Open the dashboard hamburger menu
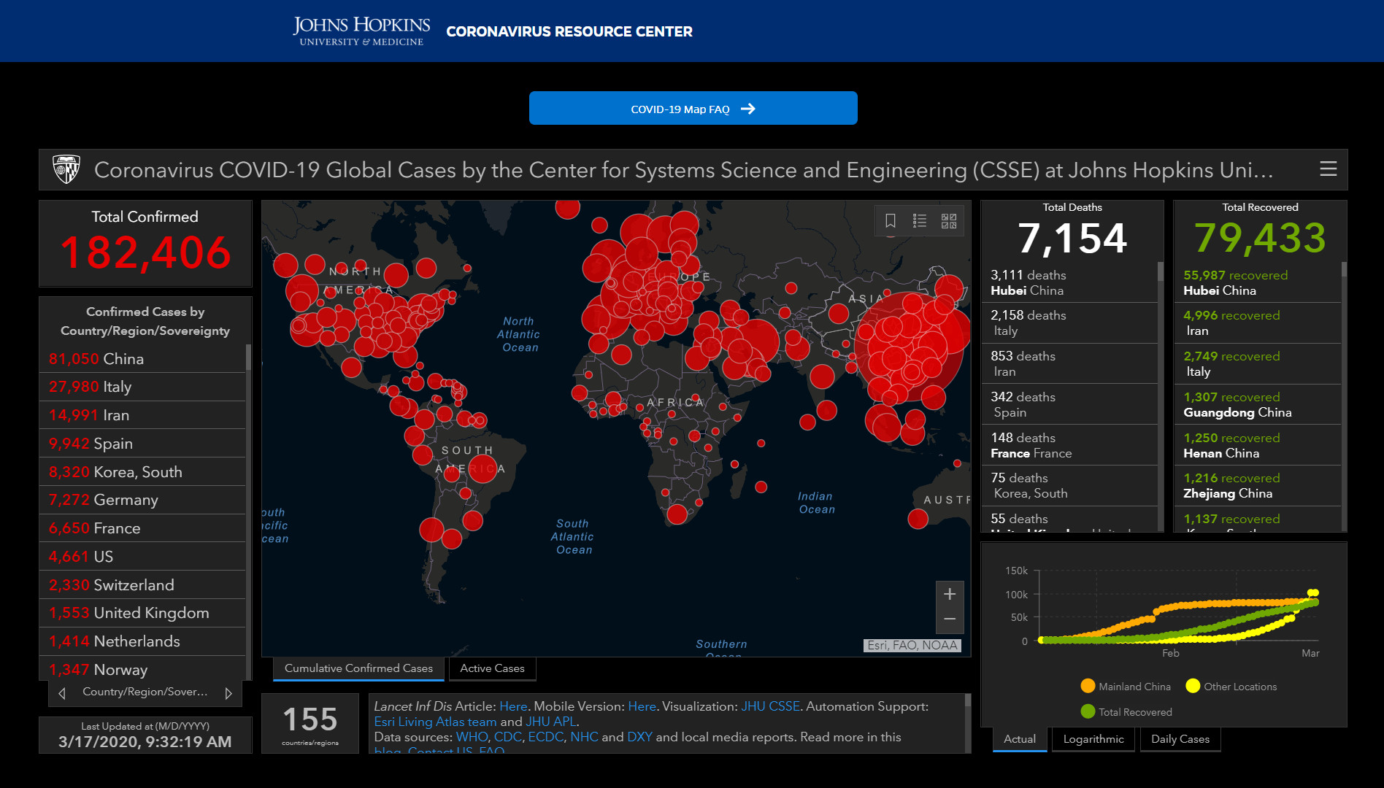Screen dimensions: 1384x788 (1329, 169)
